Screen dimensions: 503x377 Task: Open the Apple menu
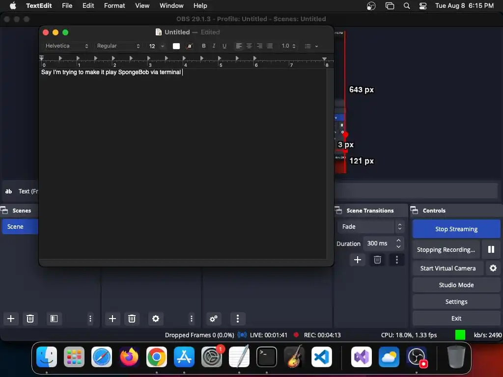pyautogui.click(x=13, y=5)
